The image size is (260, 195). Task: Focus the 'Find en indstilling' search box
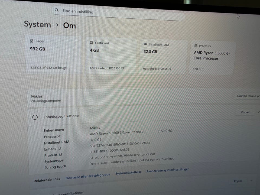[x=119, y=14]
